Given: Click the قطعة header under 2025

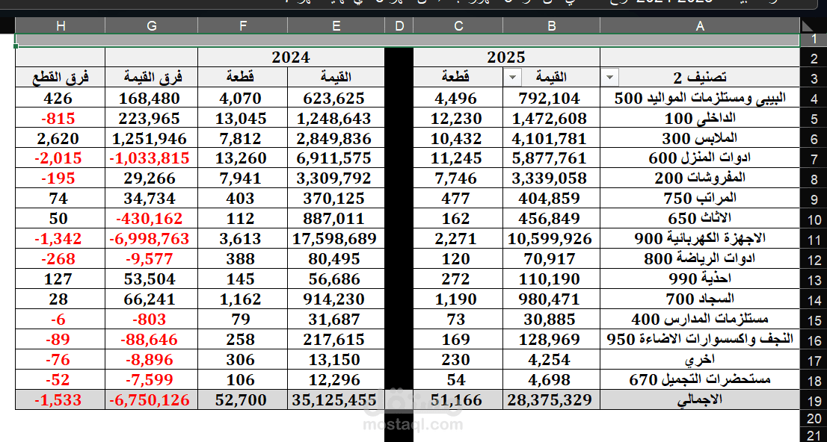Looking at the screenshot, I should (x=458, y=78).
